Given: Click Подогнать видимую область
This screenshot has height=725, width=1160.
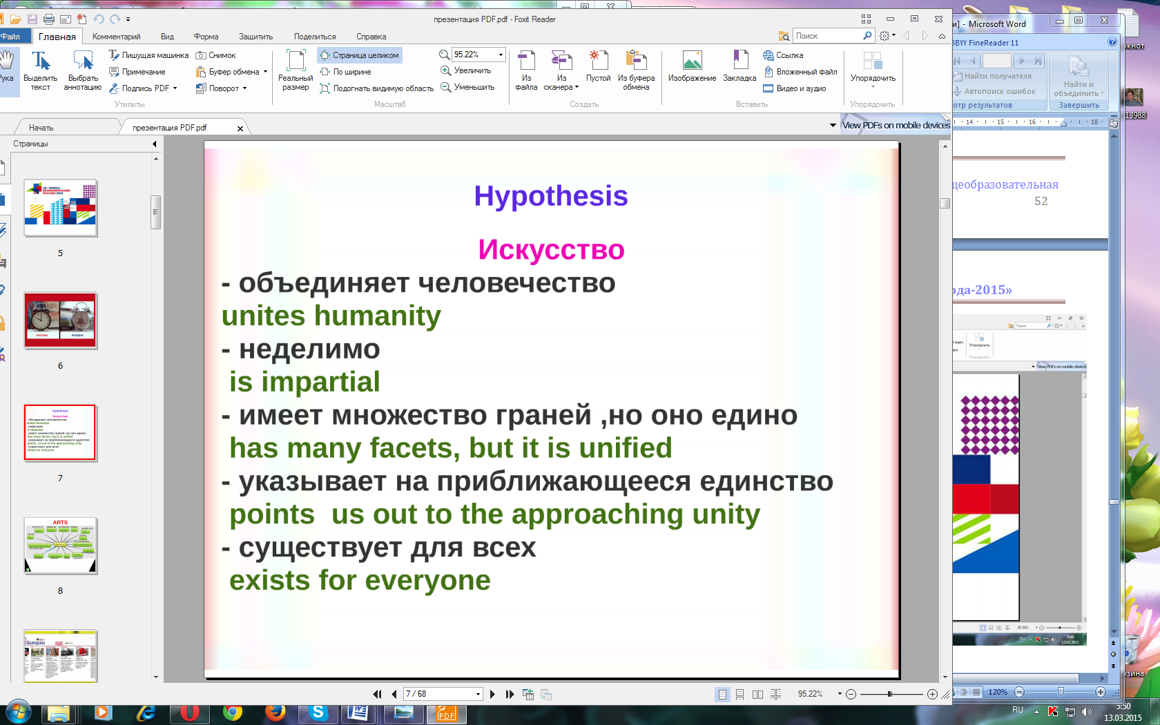Looking at the screenshot, I should click(x=376, y=88).
